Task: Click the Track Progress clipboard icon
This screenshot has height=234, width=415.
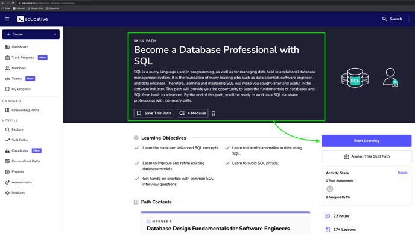Action: (7, 58)
